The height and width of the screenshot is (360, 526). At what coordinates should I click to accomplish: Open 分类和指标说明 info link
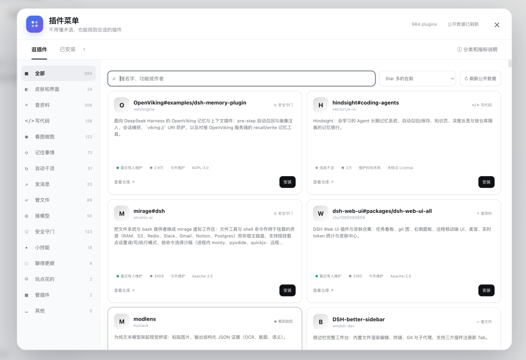[x=477, y=49]
